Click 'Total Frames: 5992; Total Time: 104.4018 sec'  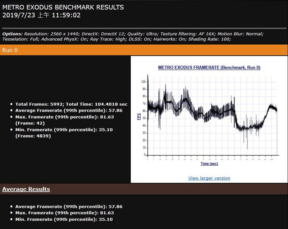(x=71, y=104)
